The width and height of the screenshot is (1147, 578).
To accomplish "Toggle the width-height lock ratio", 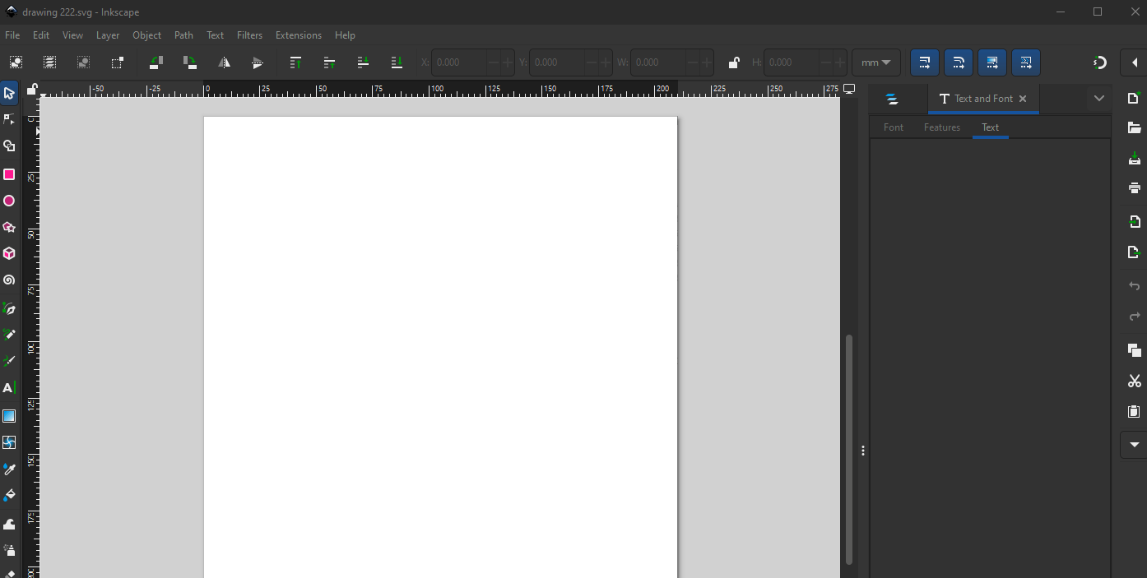I will (x=732, y=62).
